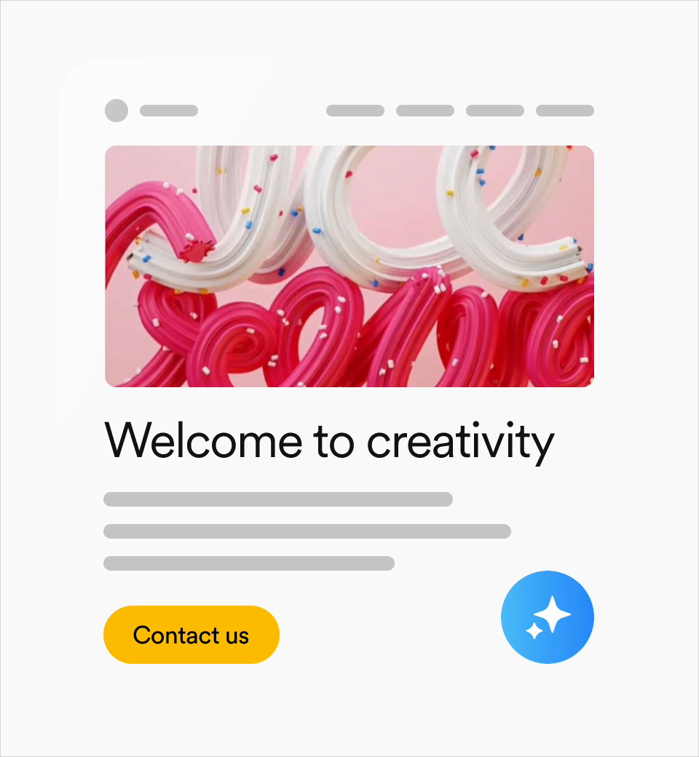
Task: Select the first gray paragraph placeholder line
Action: click(x=278, y=499)
